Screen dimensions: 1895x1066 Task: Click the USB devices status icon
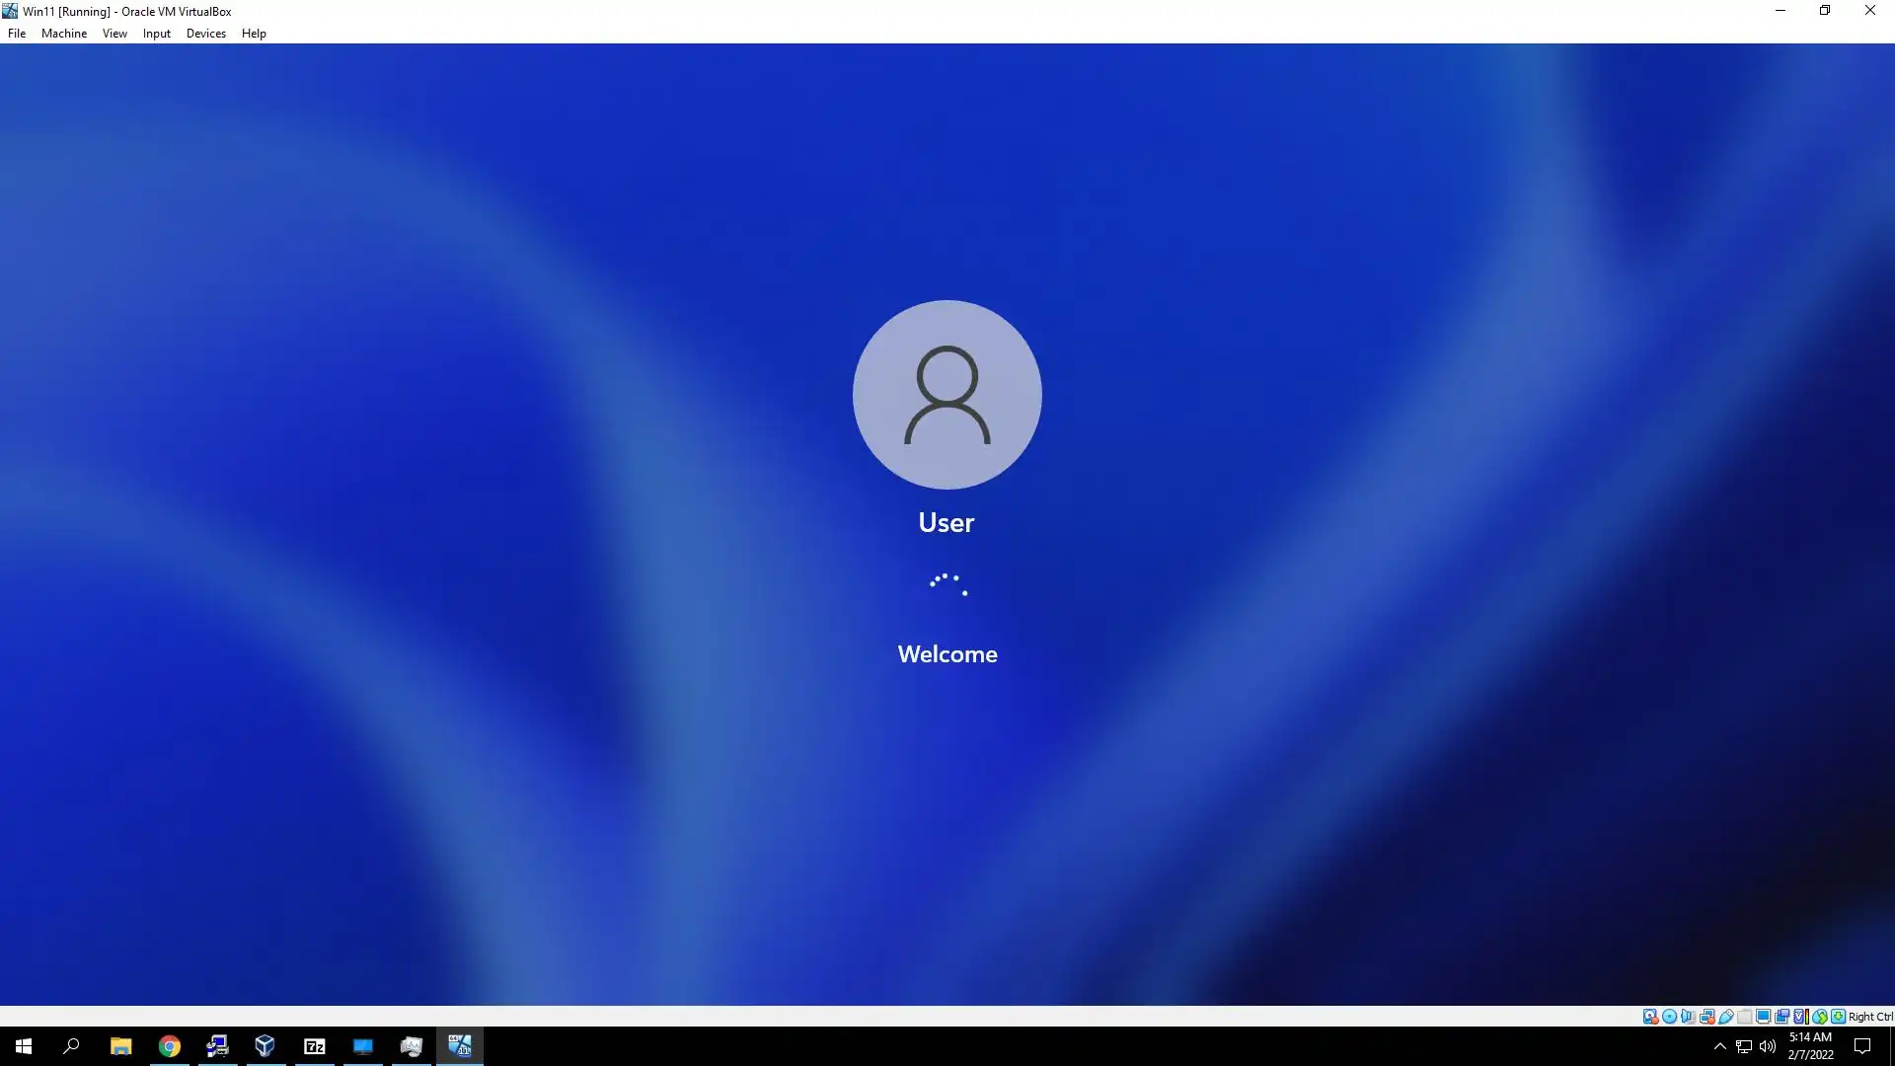click(x=1725, y=1017)
